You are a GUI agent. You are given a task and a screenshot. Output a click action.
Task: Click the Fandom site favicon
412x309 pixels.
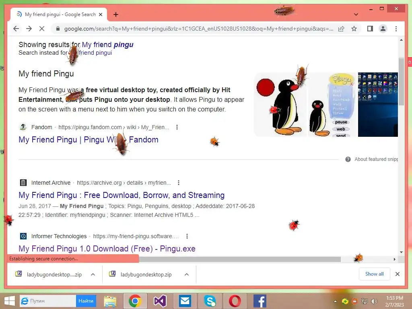(x=23, y=127)
